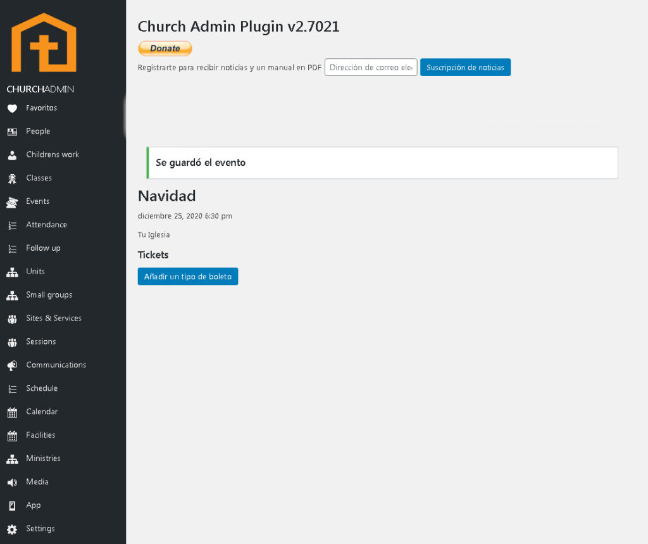Focus the Dirección de correo electrónico field
This screenshot has height=544, width=648.
[x=371, y=67]
